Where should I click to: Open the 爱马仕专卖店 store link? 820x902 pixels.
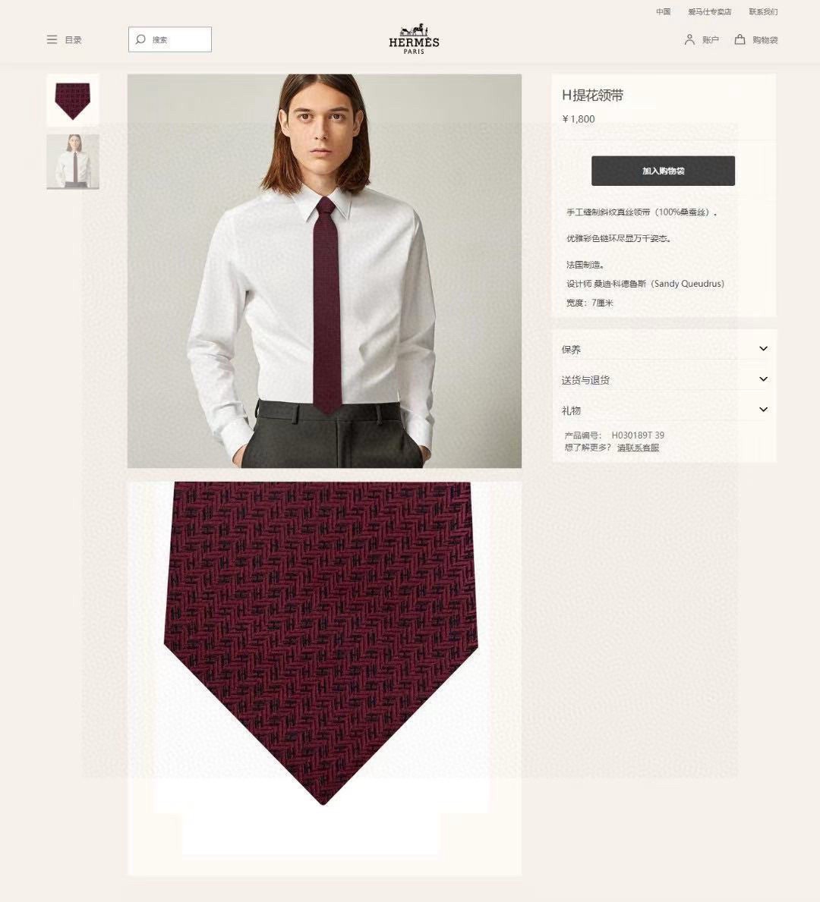[x=709, y=11]
